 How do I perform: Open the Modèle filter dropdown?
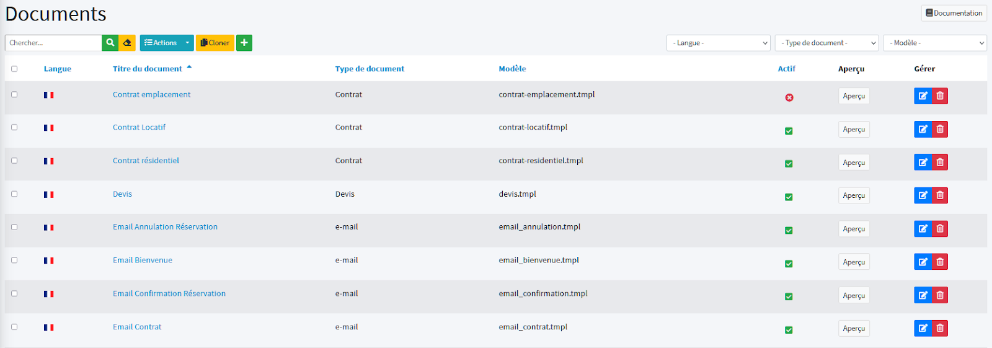pyautogui.click(x=934, y=43)
